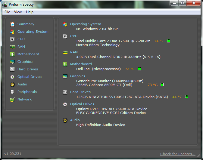Click the Merom 65nm Technology text
The image size is (203, 160).
pos(98,45)
